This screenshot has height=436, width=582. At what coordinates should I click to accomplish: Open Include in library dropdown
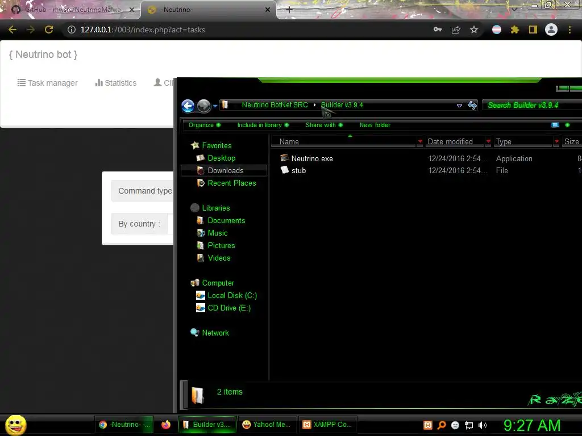pyautogui.click(x=263, y=125)
